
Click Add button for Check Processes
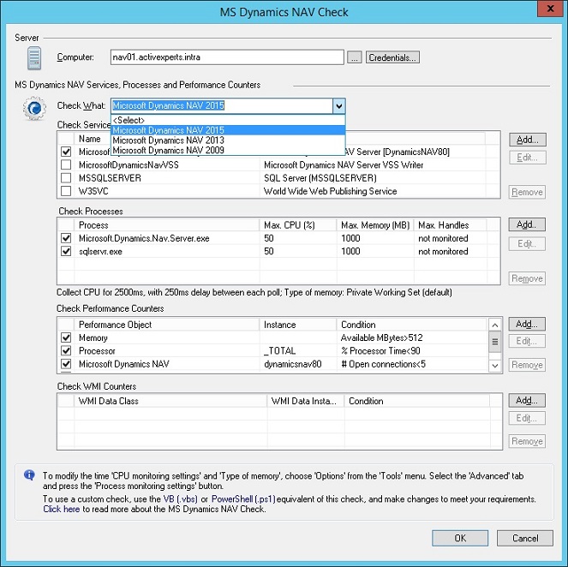coord(527,224)
